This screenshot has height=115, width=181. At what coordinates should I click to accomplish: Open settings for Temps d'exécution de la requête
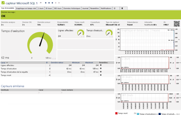pyautogui.click(x=101, y=72)
